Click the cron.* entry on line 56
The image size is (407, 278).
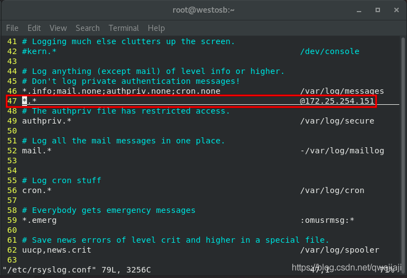tap(37, 190)
